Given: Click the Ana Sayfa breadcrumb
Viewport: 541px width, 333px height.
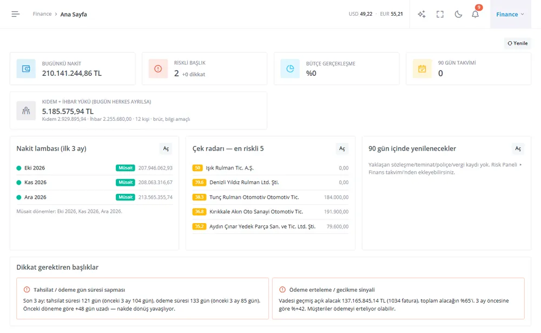Looking at the screenshot, I should (74, 14).
